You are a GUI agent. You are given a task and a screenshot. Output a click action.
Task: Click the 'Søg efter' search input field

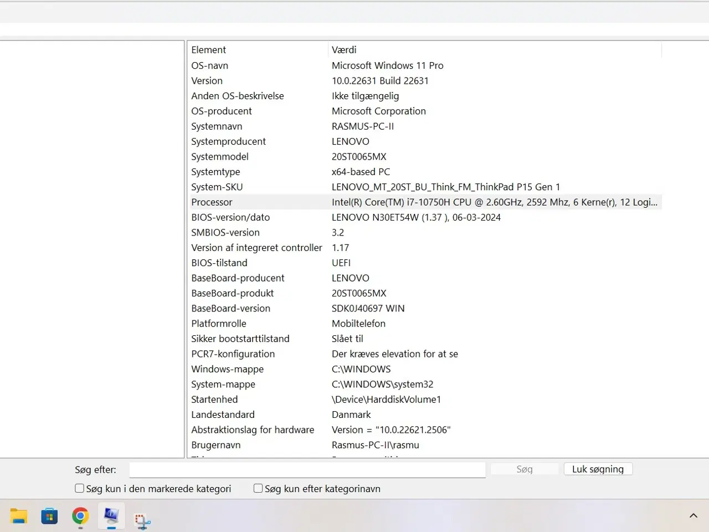coord(307,469)
